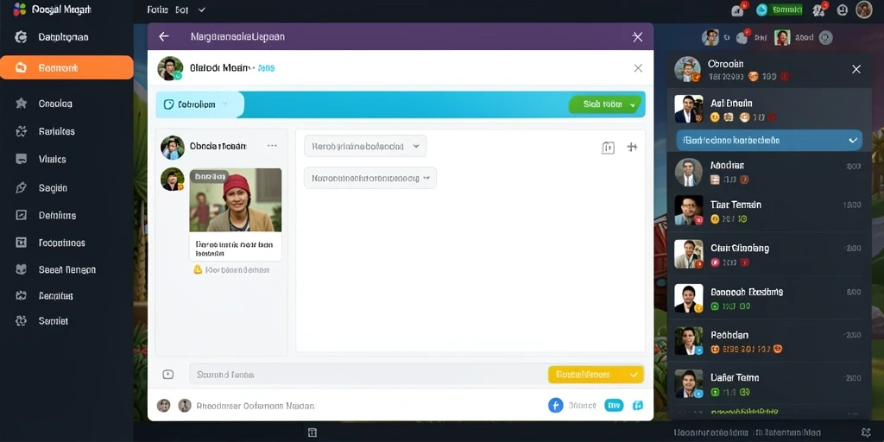Click the pen icon beside Sagisn
This screenshot has height=442, width=884.
(x=21, y=187)
